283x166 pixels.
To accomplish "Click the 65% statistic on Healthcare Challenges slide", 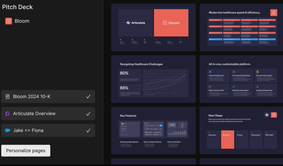I will pos(124,88).
